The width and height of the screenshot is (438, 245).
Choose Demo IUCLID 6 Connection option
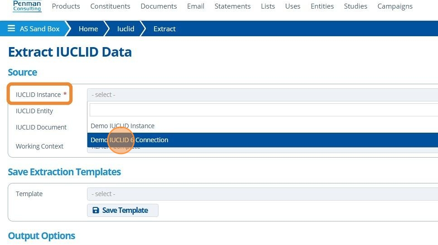click(x=263, y=140)
